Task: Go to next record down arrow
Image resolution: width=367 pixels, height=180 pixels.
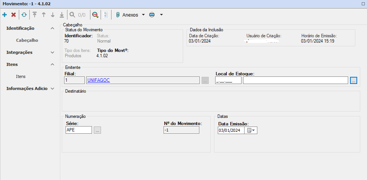Action: click(x=53, y=15)
